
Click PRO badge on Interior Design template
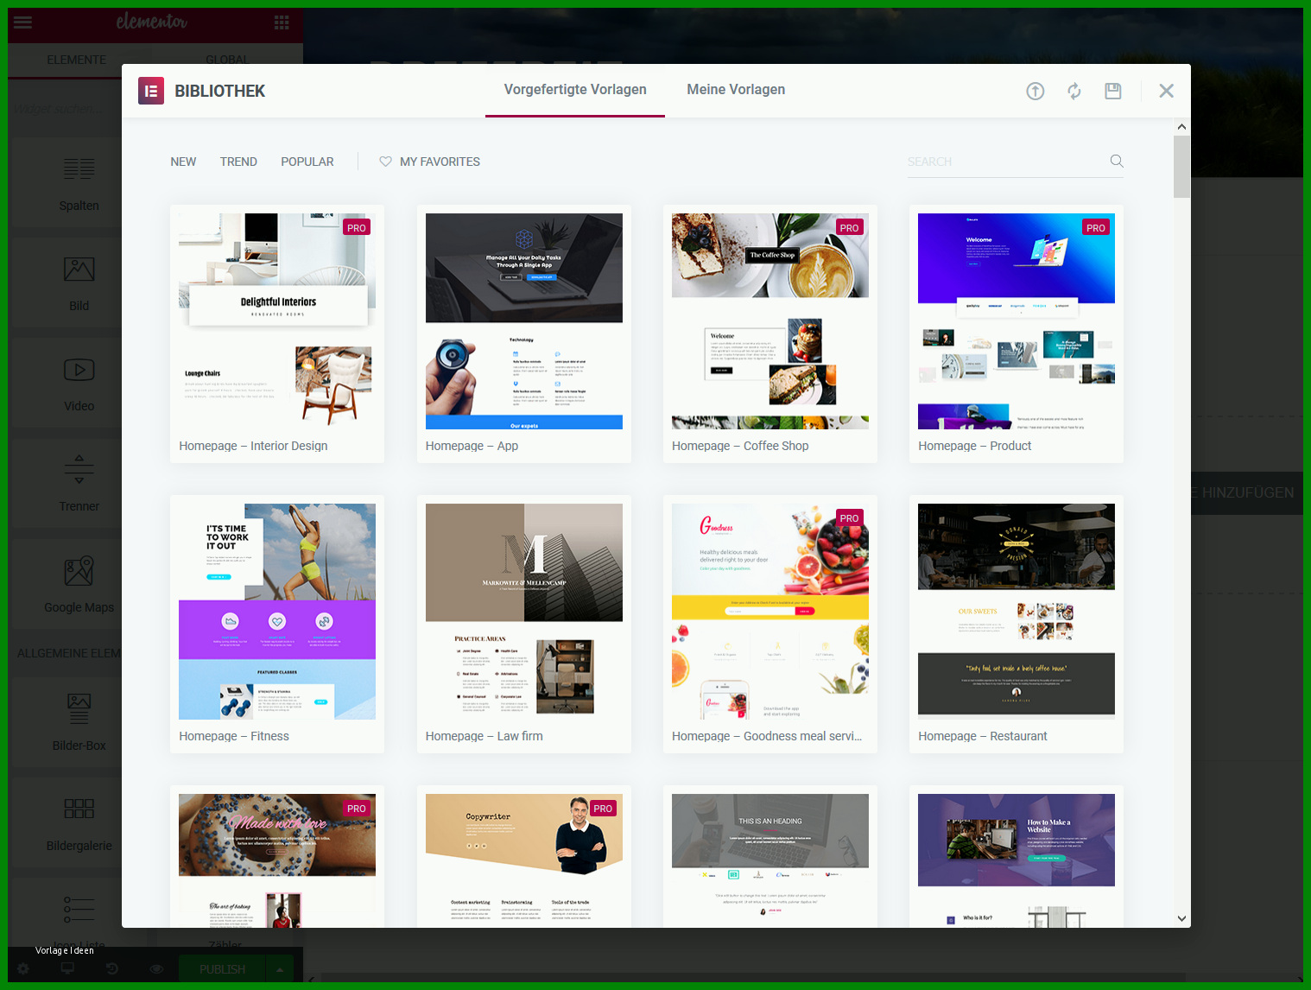(x=357, y=228)
